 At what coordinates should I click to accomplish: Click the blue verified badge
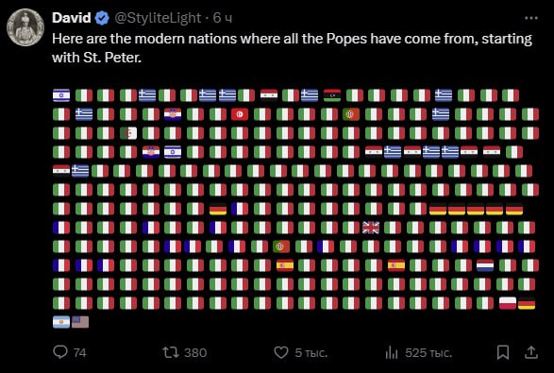102,18
